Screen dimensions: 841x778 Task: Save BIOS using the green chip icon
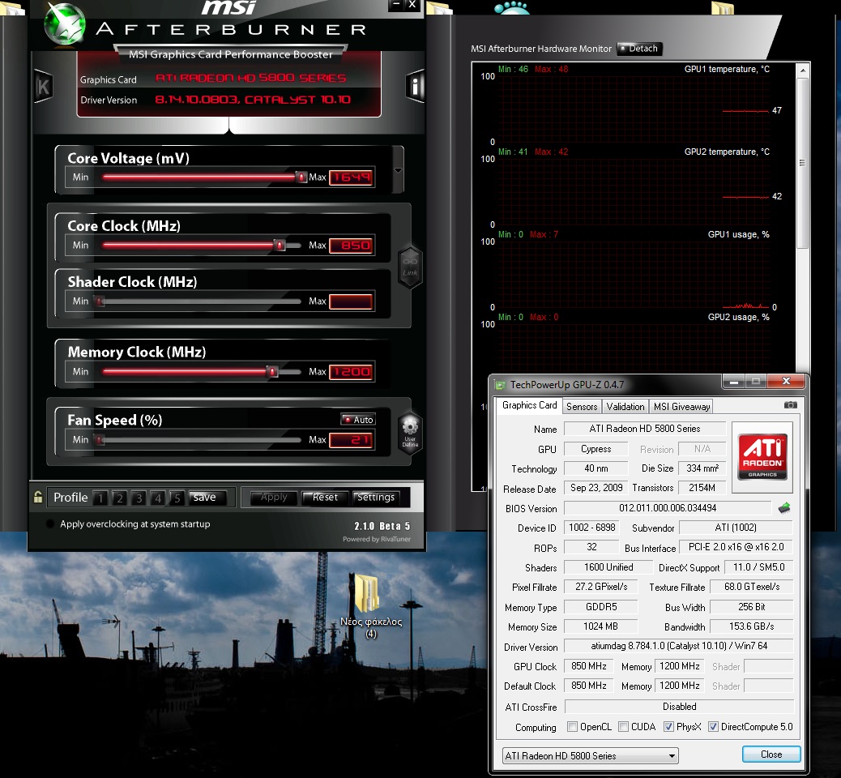click(x=784, y=507)
